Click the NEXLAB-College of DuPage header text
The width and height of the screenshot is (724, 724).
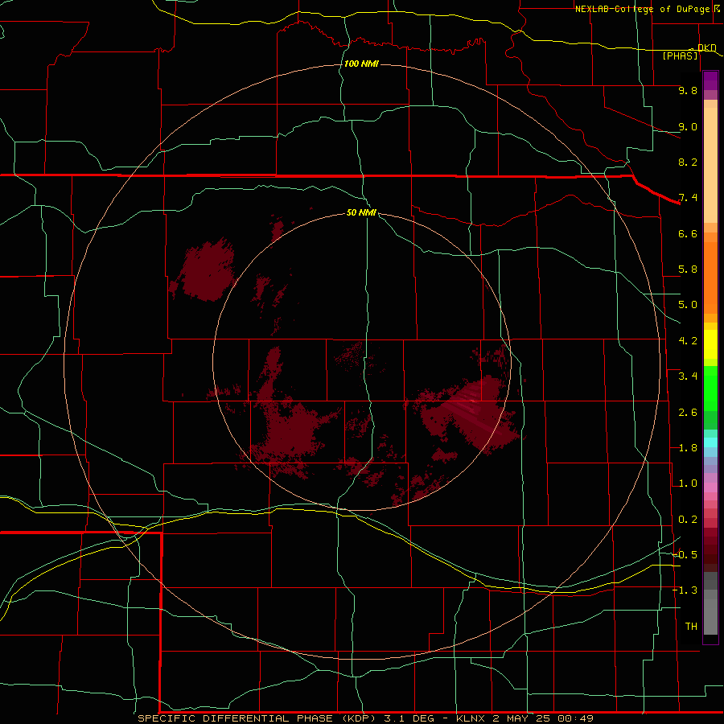pyautogui.click(x=642, y=9)
